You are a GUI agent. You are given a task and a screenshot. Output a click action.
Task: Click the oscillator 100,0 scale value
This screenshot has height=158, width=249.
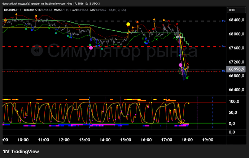pyautogui.click(x=234, y=102)
